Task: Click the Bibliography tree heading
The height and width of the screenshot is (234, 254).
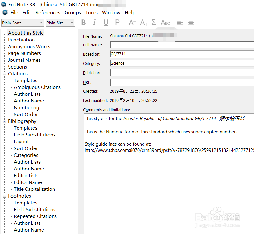Action: (22, 121)
